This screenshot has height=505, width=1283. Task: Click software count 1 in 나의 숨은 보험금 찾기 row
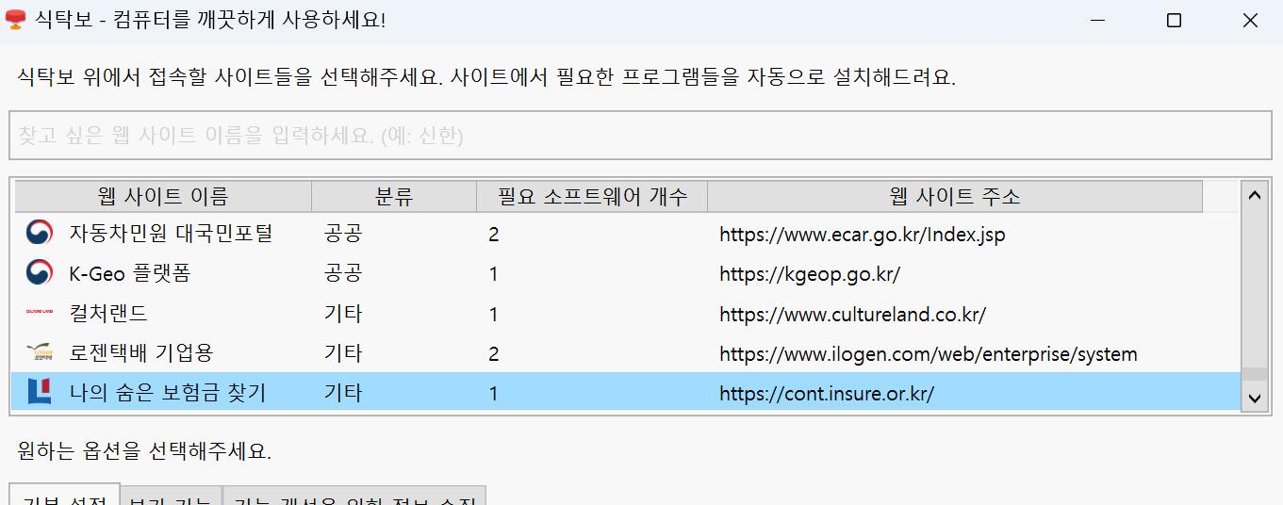(494, 394)
